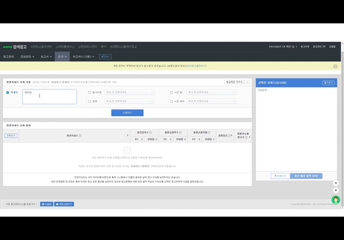The image size is (344, 240).
Task: Sort by the 연관키워드 column arrows
Action: click(128, 136)
